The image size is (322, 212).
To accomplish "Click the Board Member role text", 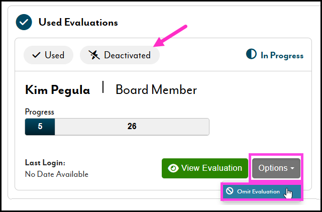I will (156, 90).
